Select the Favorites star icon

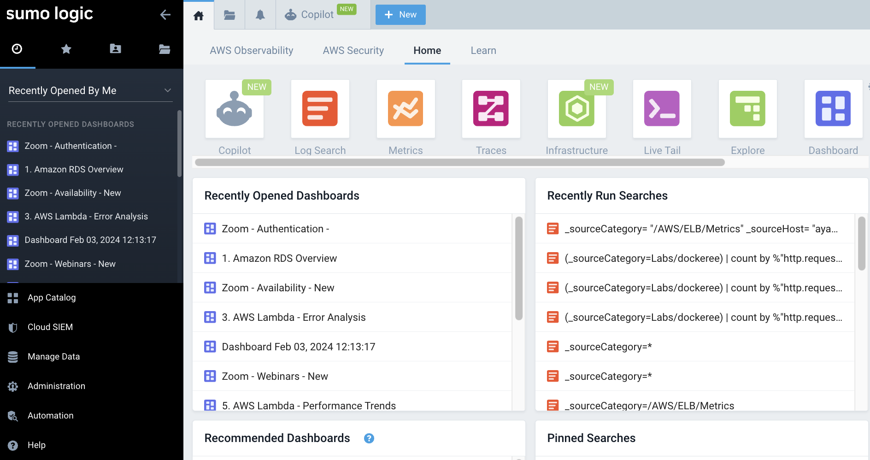tap(66, 49)
